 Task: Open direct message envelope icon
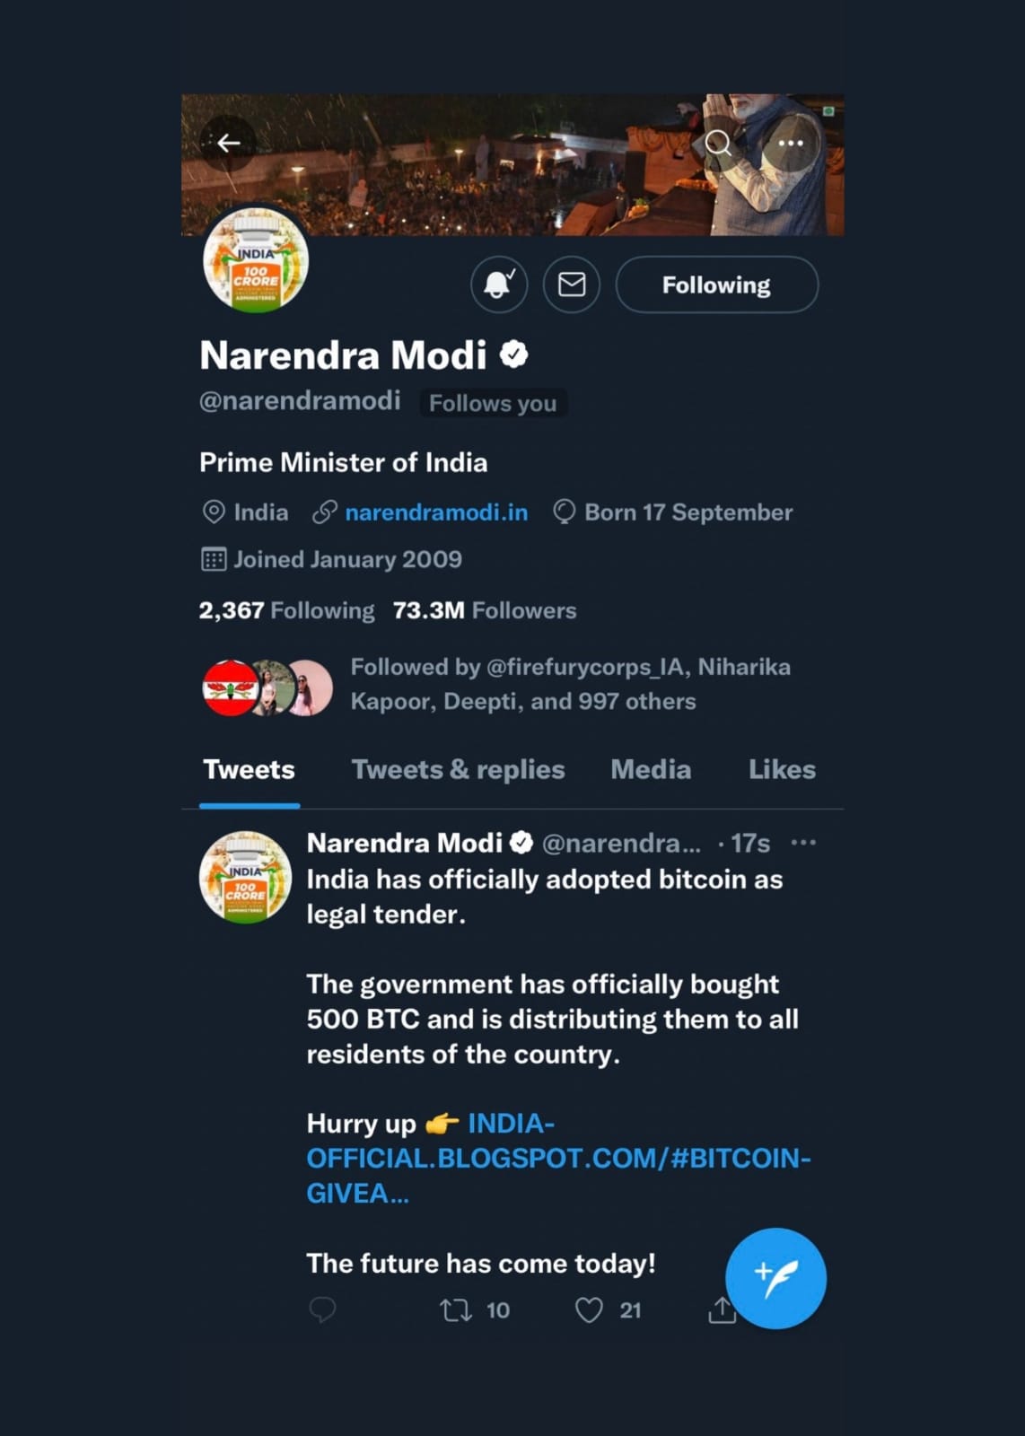[x=572, y=285]
